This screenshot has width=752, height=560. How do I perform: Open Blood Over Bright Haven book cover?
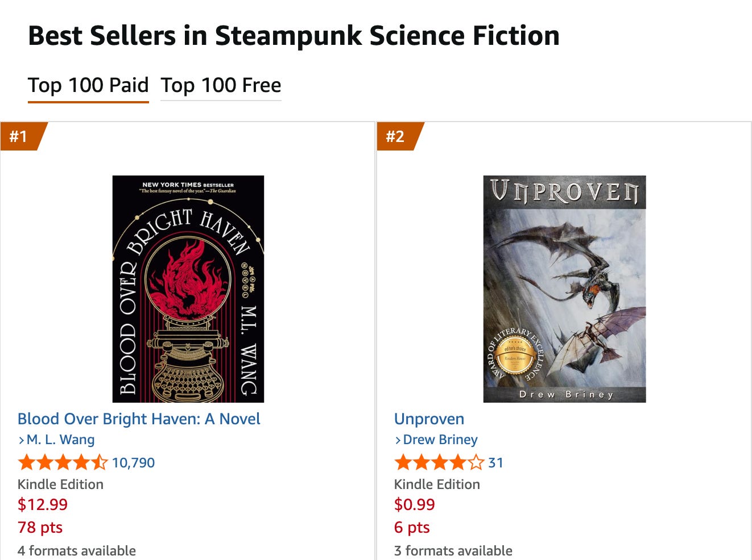(x=188, y=289)
